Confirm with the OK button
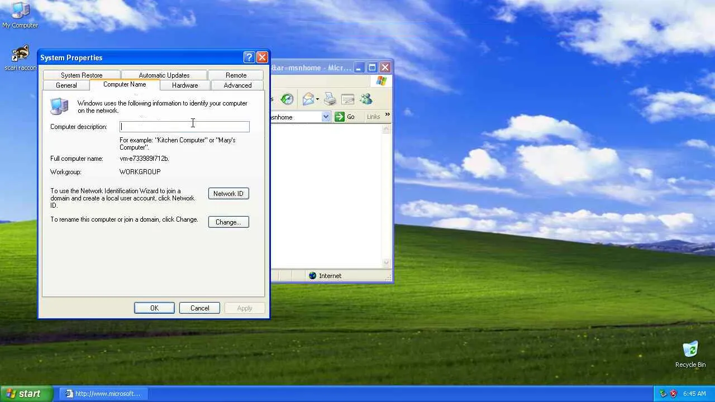 click(154, 308)
